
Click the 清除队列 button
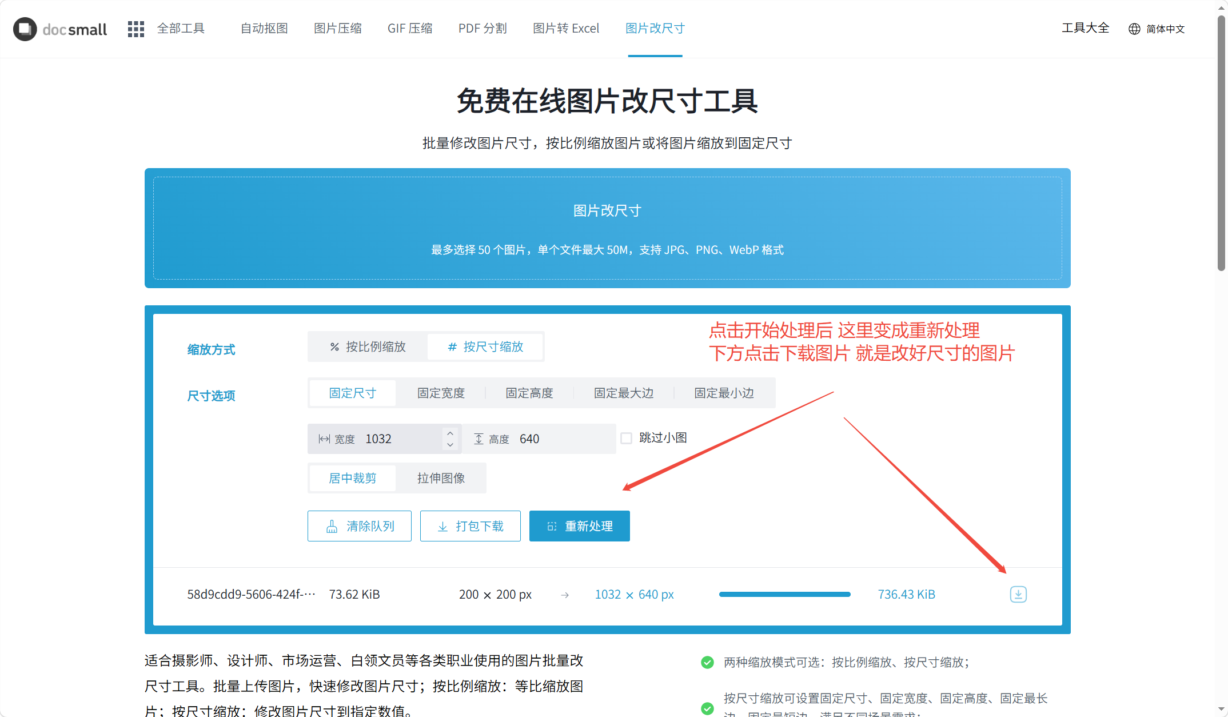coord(360,526)
